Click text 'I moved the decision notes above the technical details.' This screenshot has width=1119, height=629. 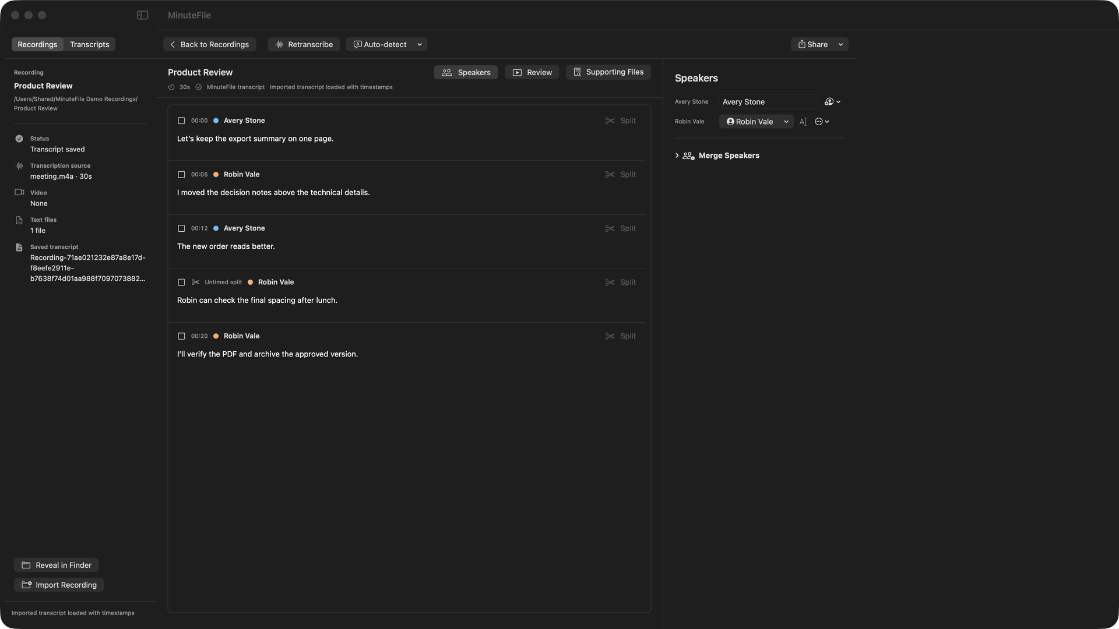[273, 193]
